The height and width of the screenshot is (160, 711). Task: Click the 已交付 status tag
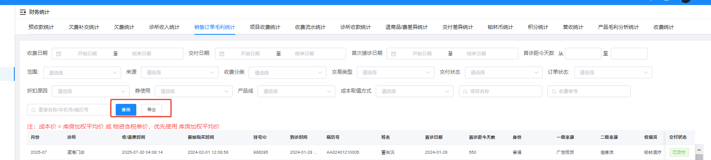point(679,152)
